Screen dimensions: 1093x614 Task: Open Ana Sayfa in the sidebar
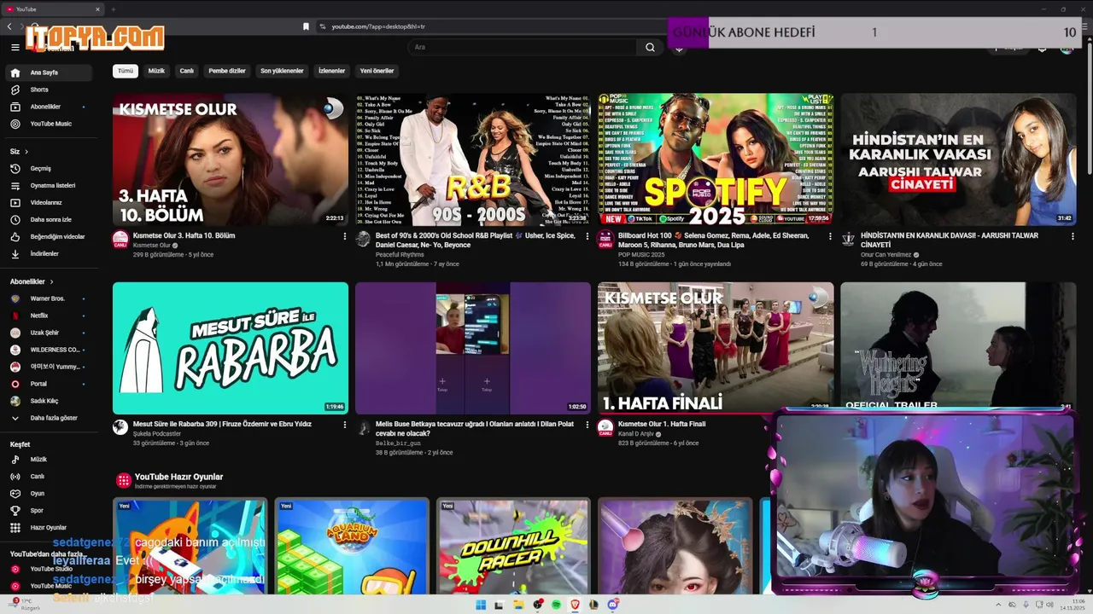[48, 72]
